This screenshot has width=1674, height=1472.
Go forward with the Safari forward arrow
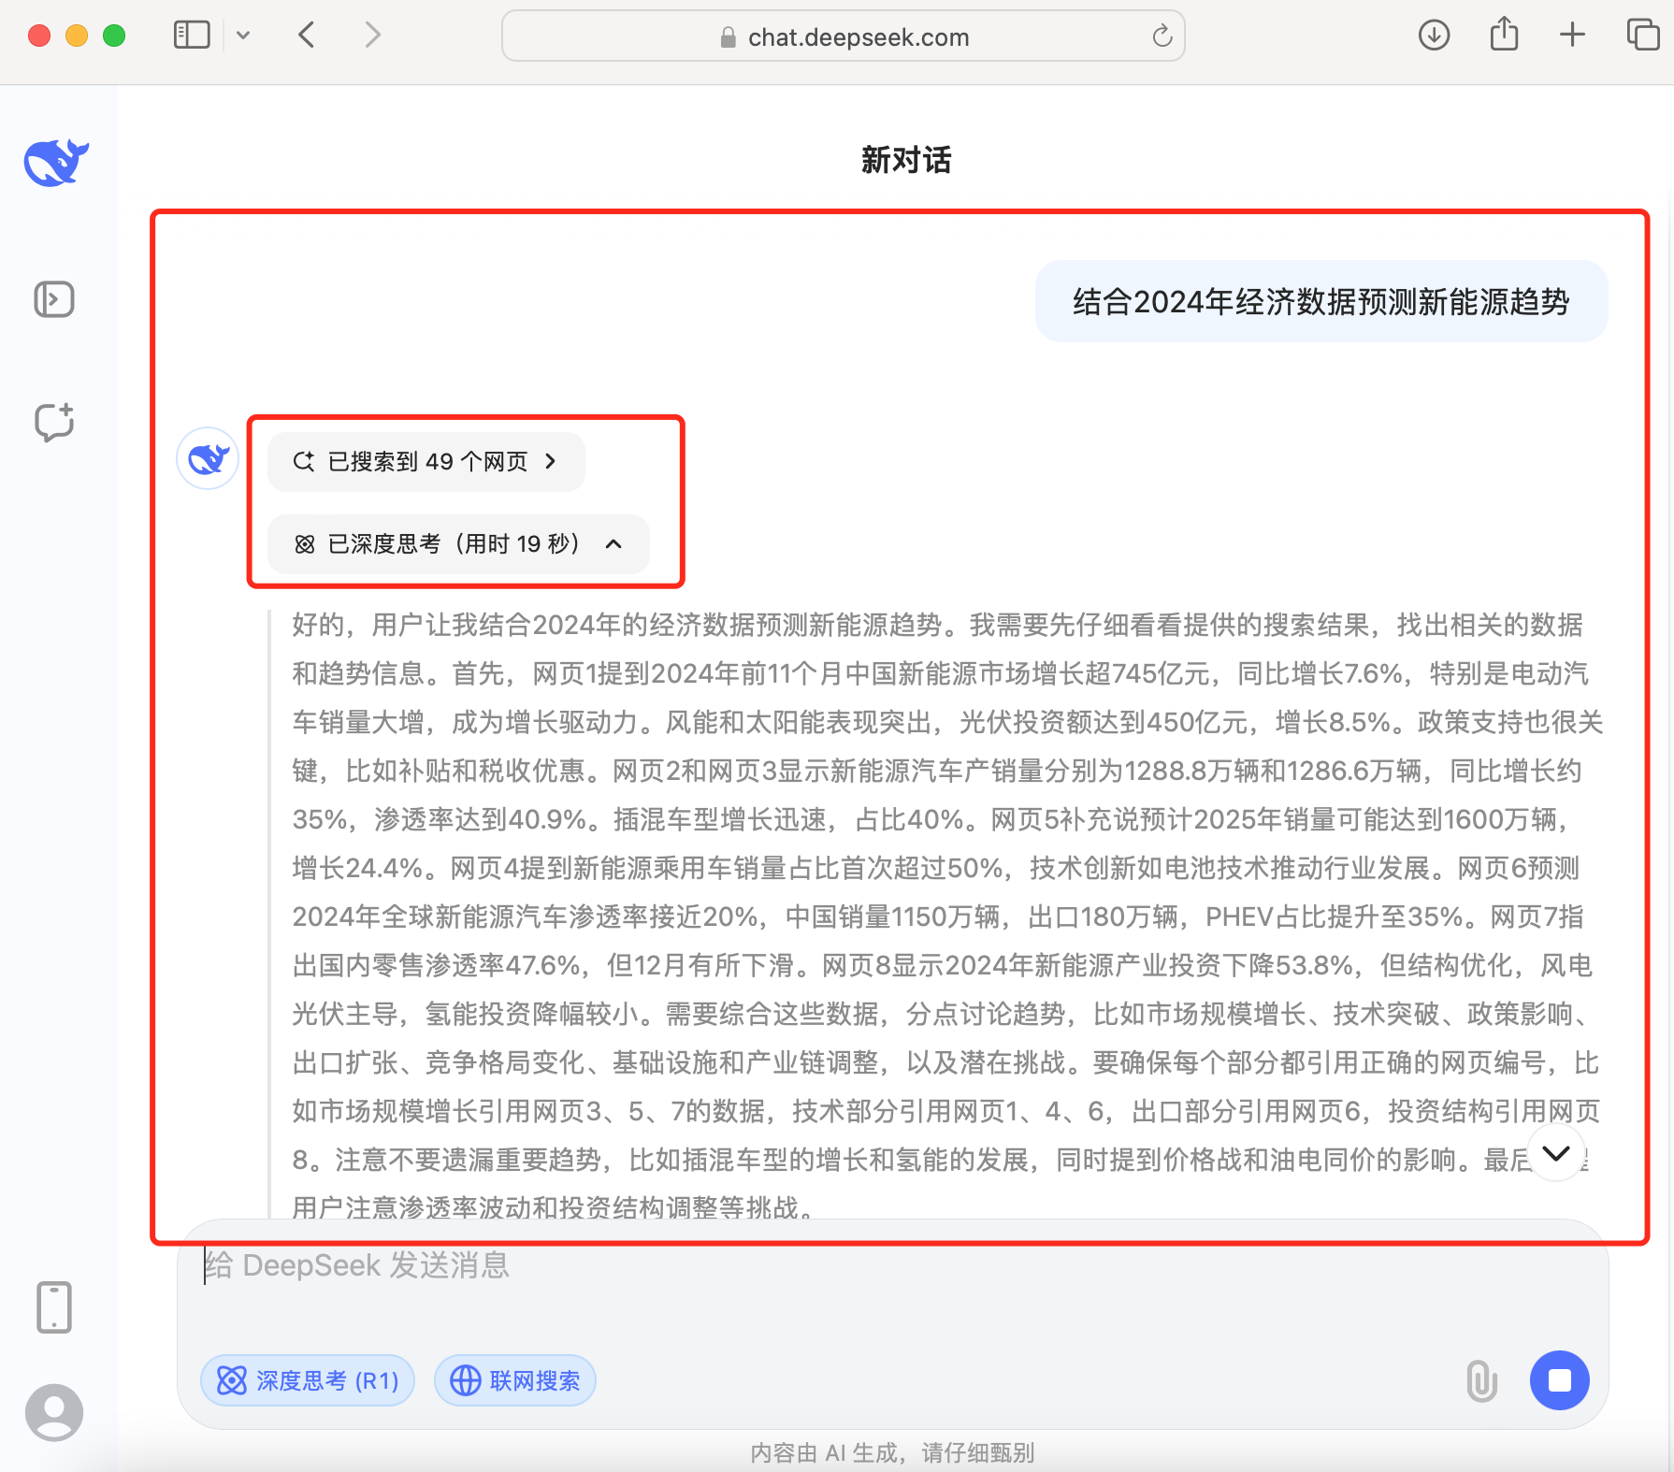[x=372, y=36]
